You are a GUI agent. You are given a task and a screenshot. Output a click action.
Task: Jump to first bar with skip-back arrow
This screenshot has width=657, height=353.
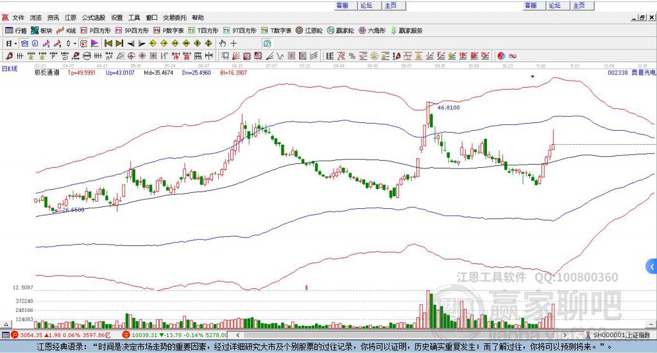[108, 43]
